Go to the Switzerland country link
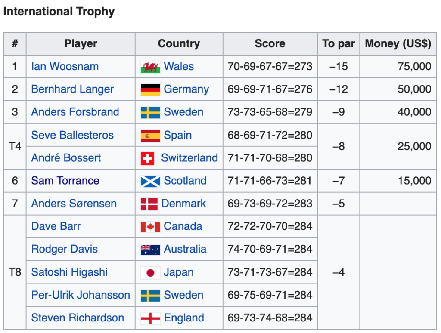The width and height of the screenshot is (441, 333). click(x=189, y=158)
